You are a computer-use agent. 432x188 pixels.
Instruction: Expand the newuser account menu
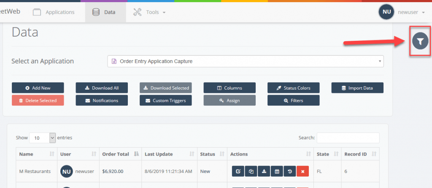coord(411,12)
